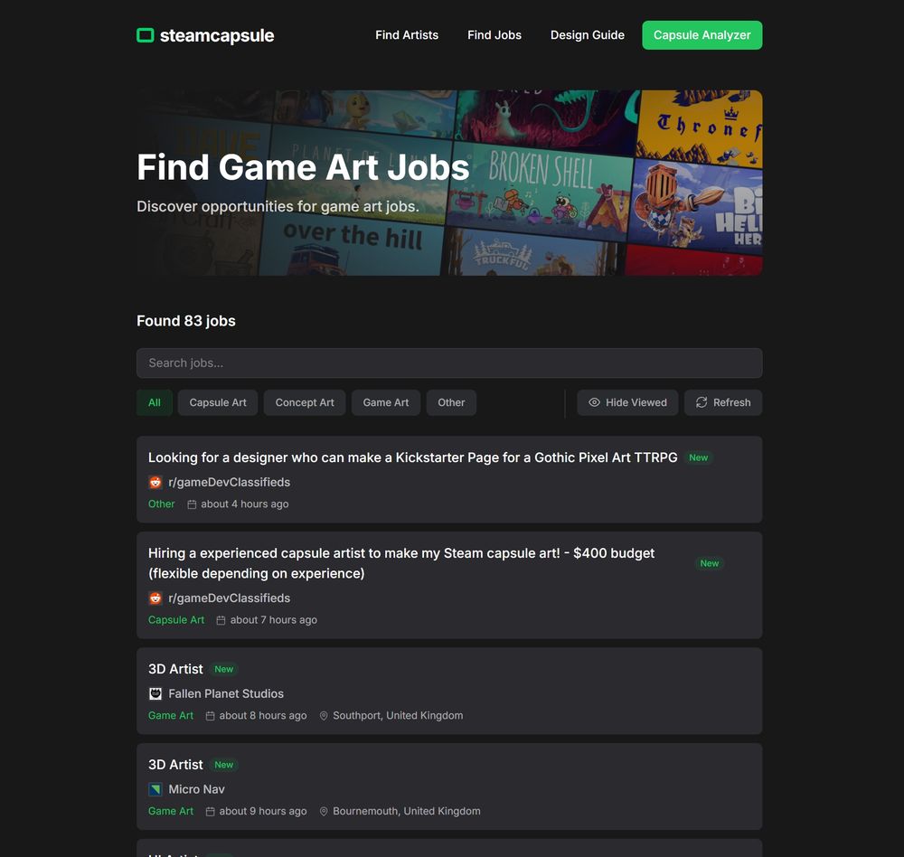Click 'about 9 hours ago' timestamp

263,812
